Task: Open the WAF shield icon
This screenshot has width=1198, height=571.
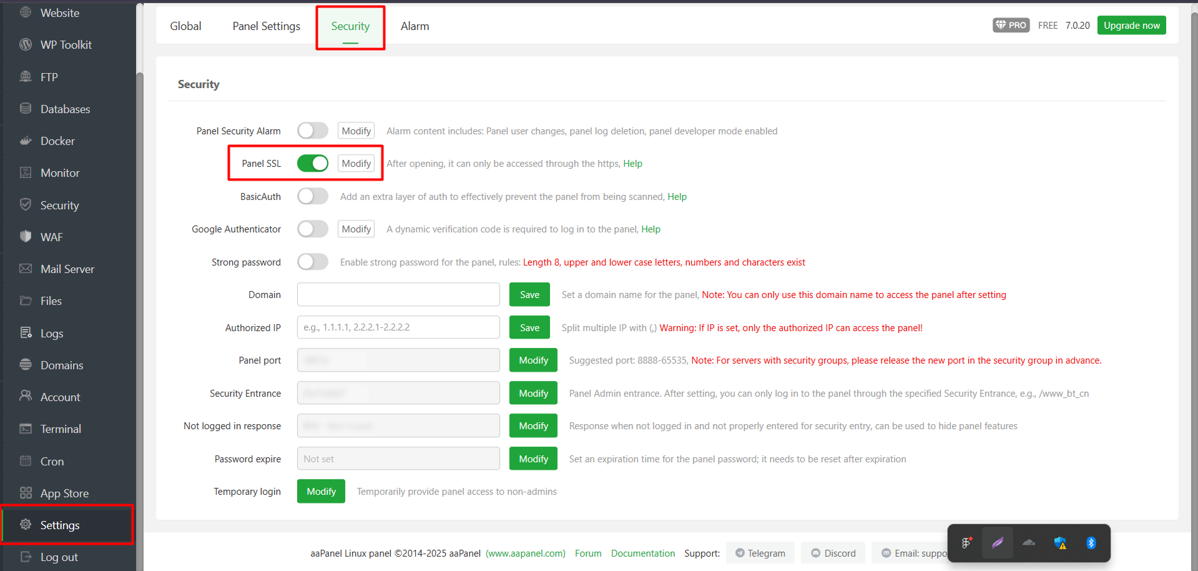Action: pos(26,237)
